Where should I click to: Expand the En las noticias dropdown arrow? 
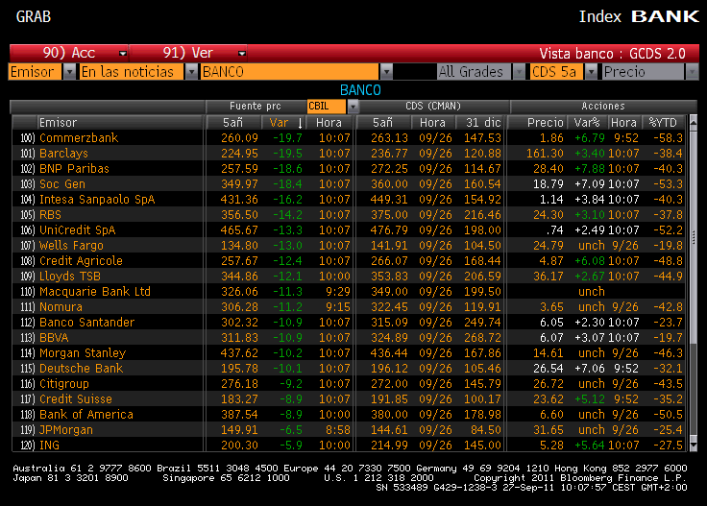pyautogui.click(x=191, y=72)
